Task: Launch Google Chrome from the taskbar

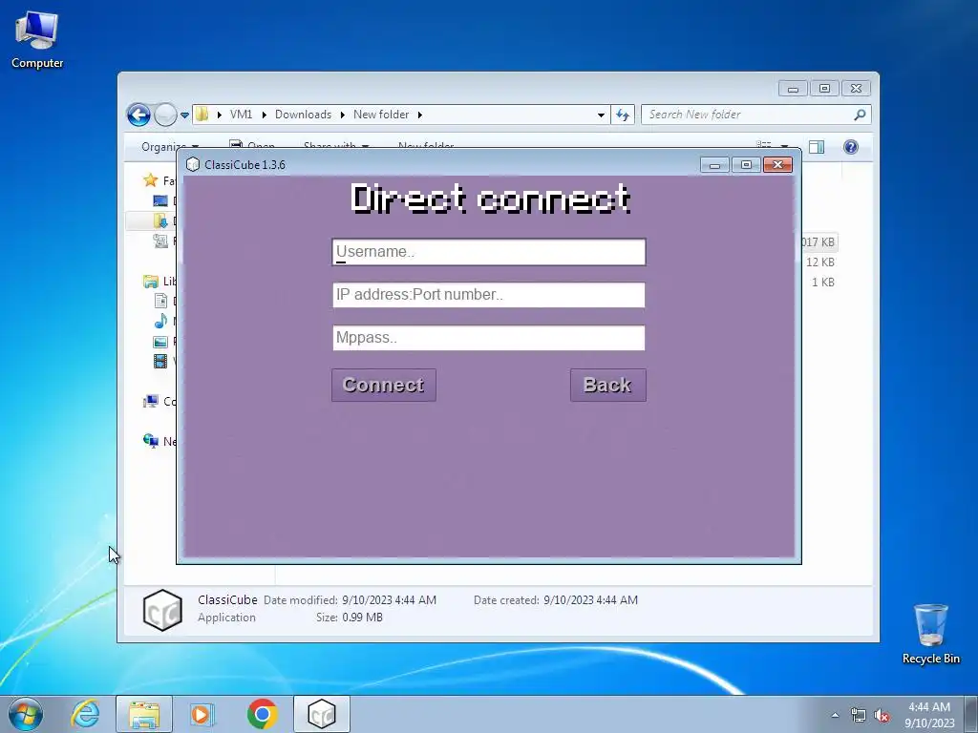Action: point(262,714)
